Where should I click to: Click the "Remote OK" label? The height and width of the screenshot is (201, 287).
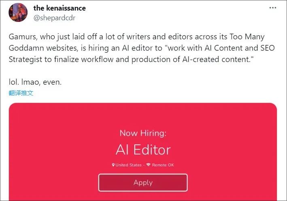[x=163, y=165]
